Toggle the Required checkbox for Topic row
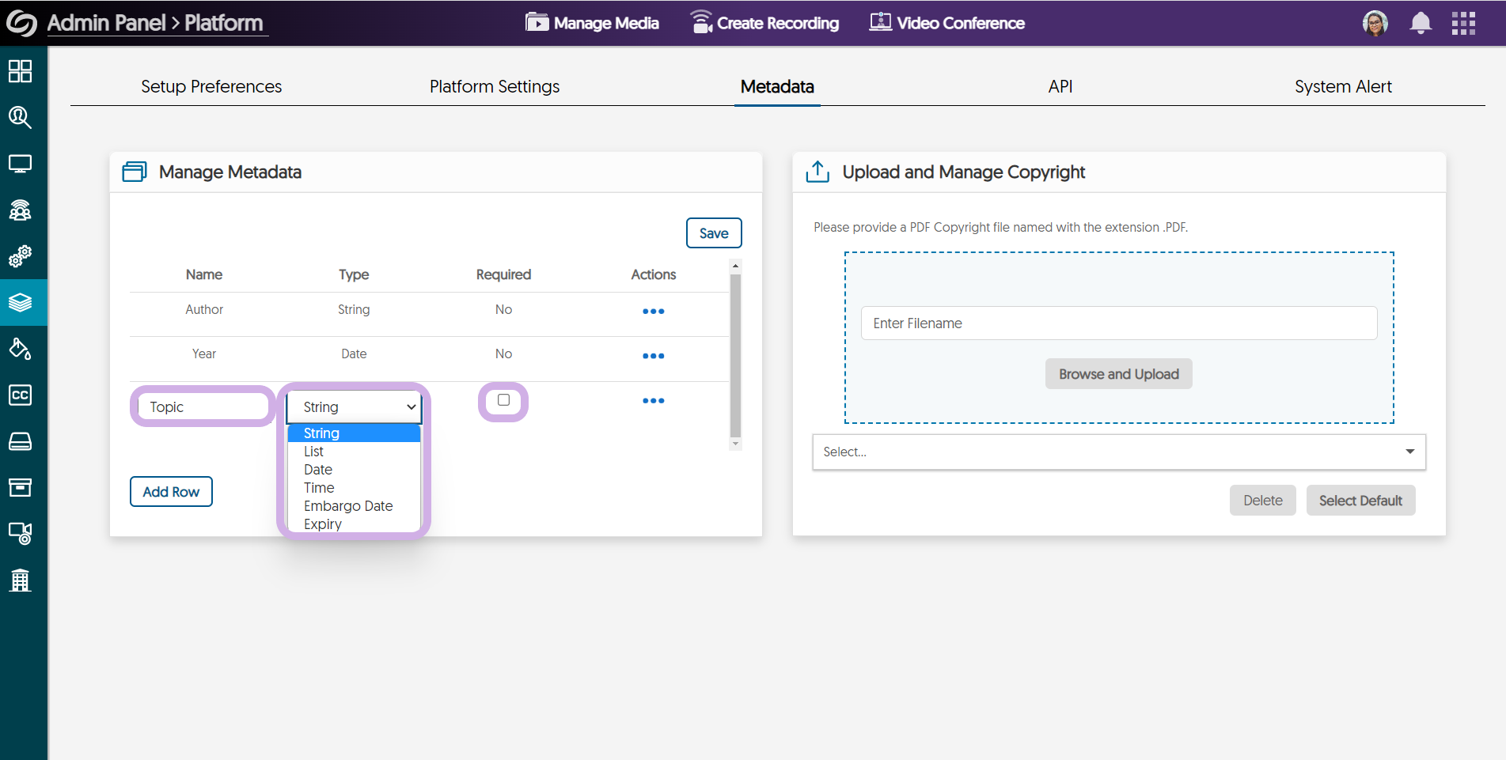The image size is (1506, 760). 503,400
